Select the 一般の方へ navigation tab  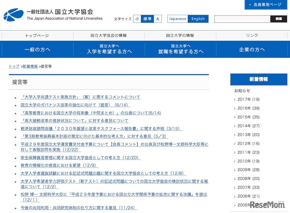pyautogui.click(x=37, y=49)
